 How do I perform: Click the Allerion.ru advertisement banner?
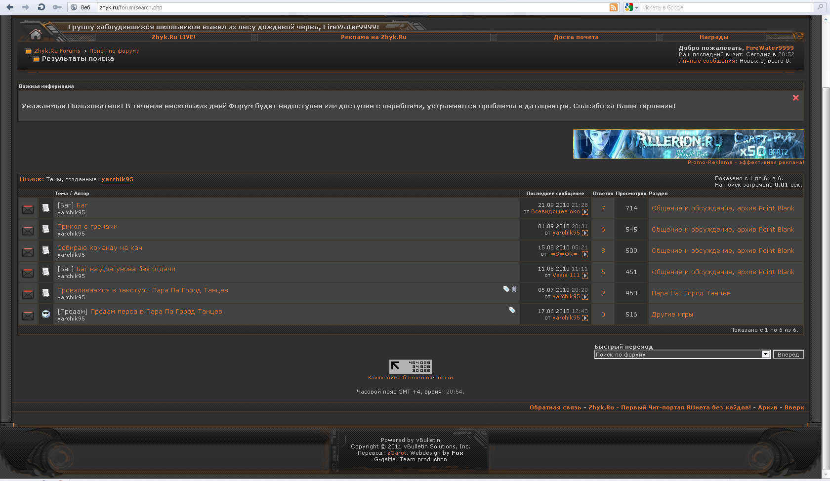688,144
